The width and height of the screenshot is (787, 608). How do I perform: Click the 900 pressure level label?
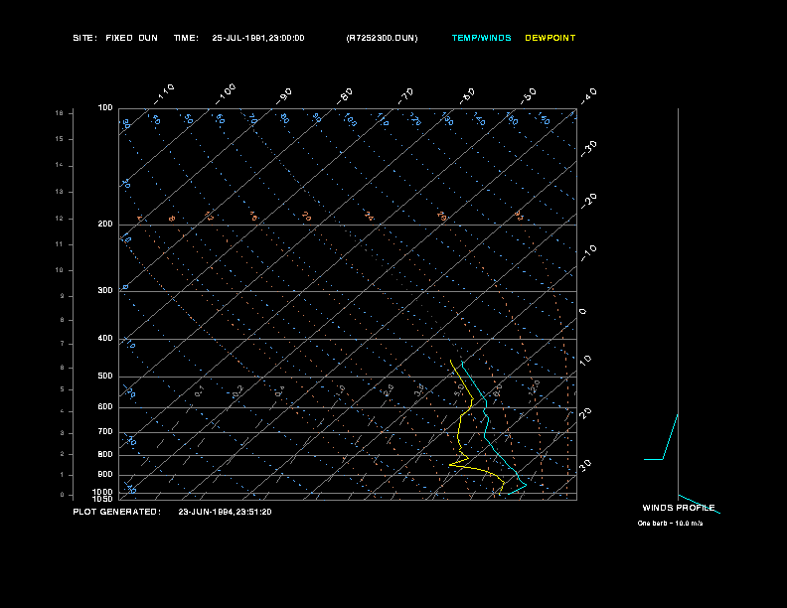(x=105, y=474)
